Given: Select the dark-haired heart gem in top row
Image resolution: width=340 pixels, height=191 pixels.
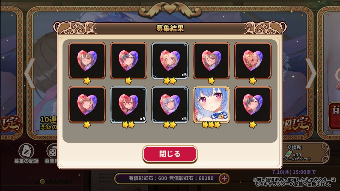Looking at the screenshot, I should [129, 61].
